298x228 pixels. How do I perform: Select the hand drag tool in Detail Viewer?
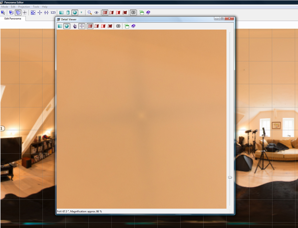point(75,26)
